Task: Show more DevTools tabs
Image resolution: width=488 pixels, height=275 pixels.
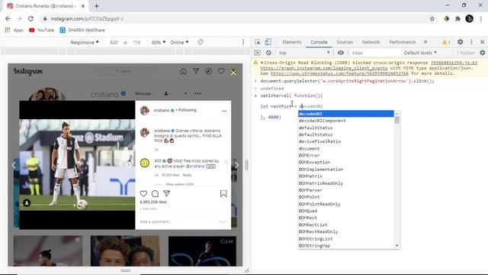Action: 425,42
